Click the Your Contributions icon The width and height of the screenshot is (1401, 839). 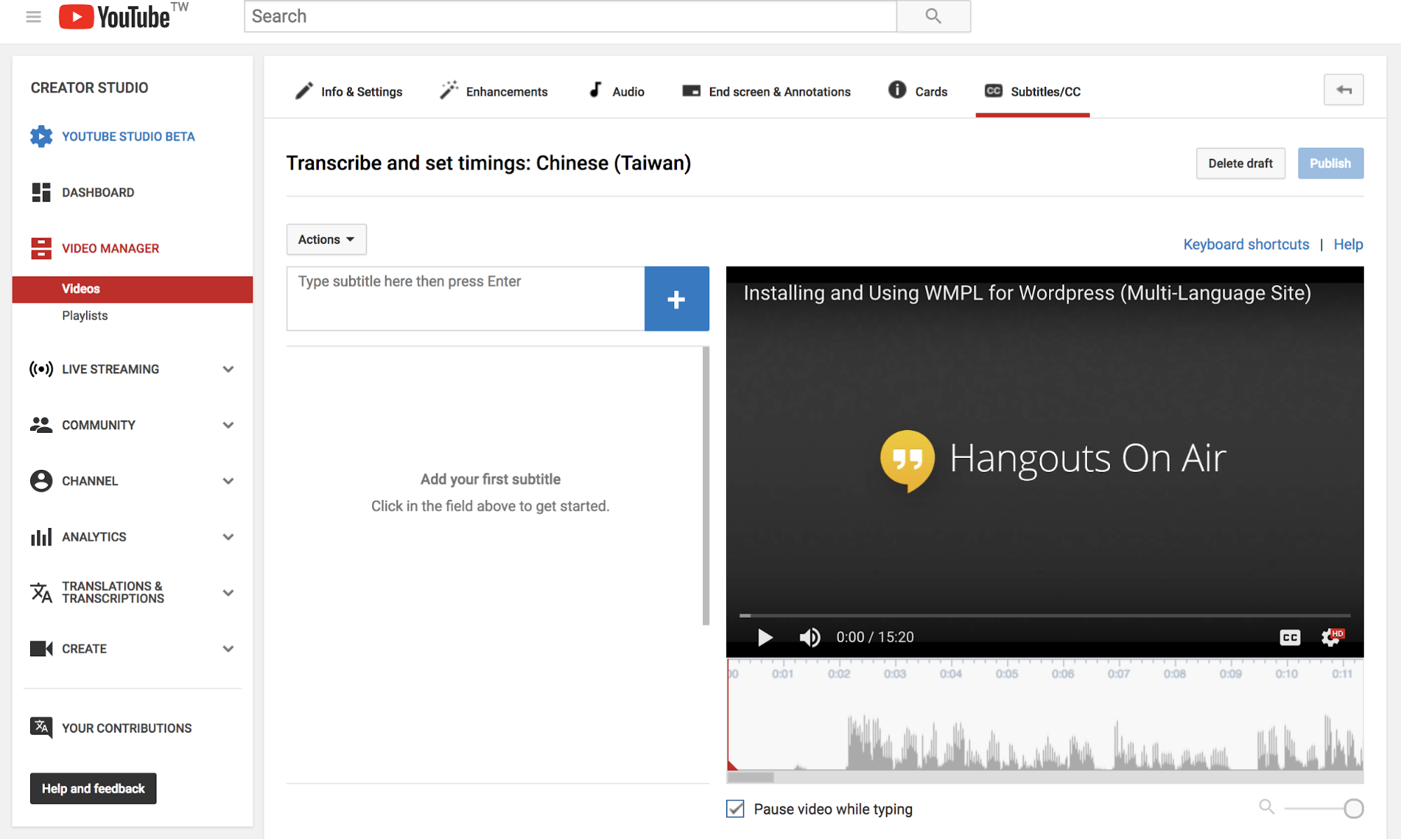point(41,728)
